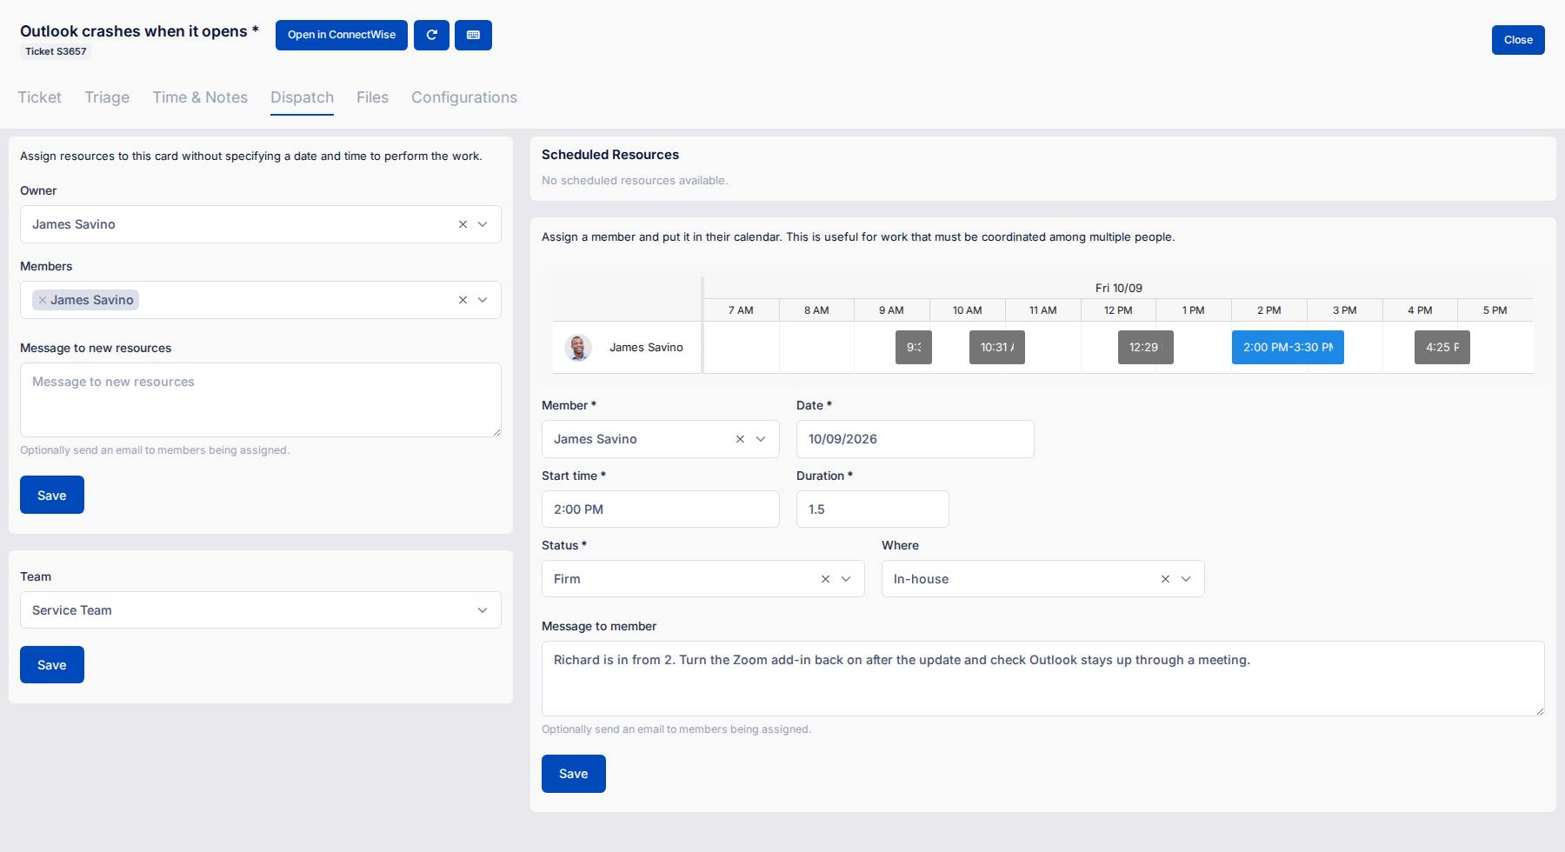
Task: Open the Configurations tab
Action: pos(464,97)
